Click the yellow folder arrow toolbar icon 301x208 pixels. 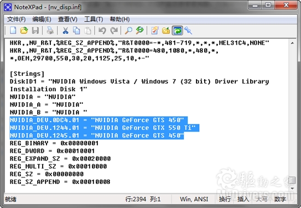(166, 31)
